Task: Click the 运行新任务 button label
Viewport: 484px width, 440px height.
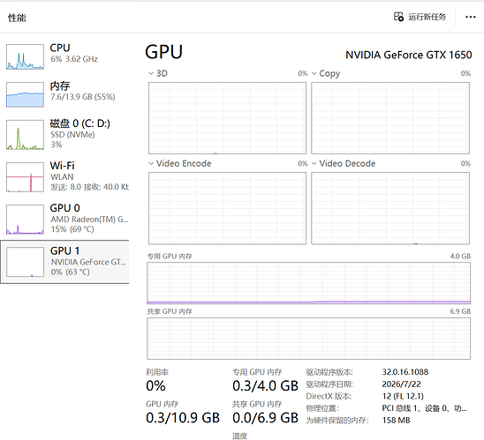Action: pos(427,17)
